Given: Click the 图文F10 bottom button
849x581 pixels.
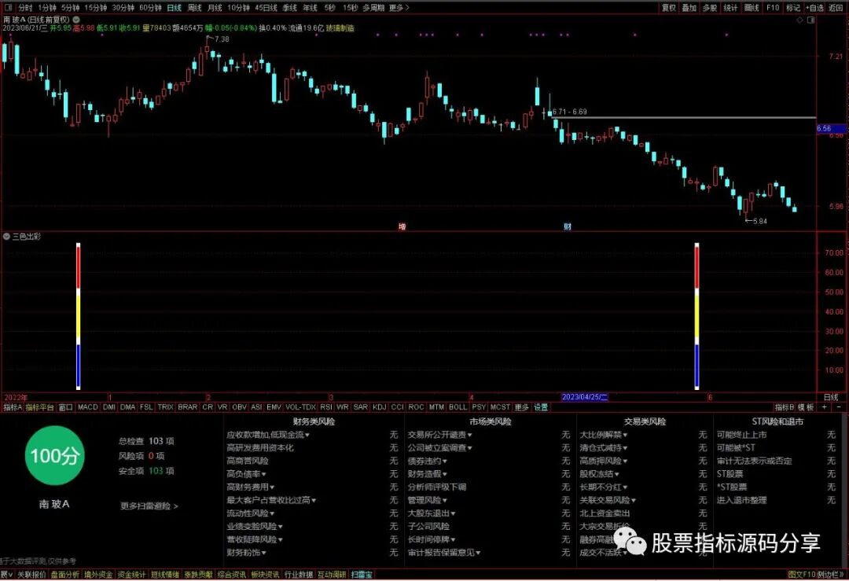Looking at the screenshot, I should click(801, 575).
